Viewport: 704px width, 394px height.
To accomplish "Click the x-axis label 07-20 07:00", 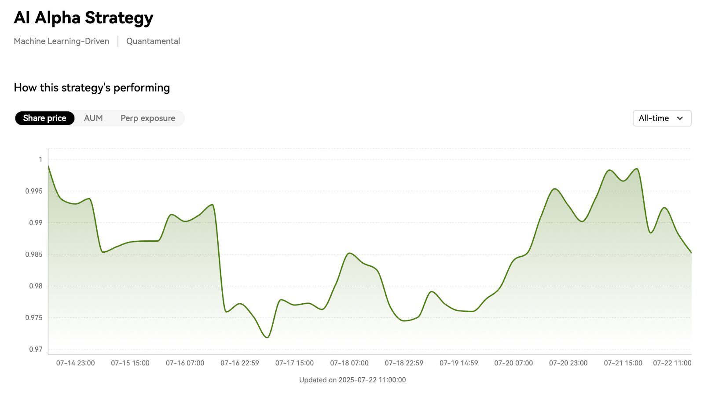I will click(513, 363).
